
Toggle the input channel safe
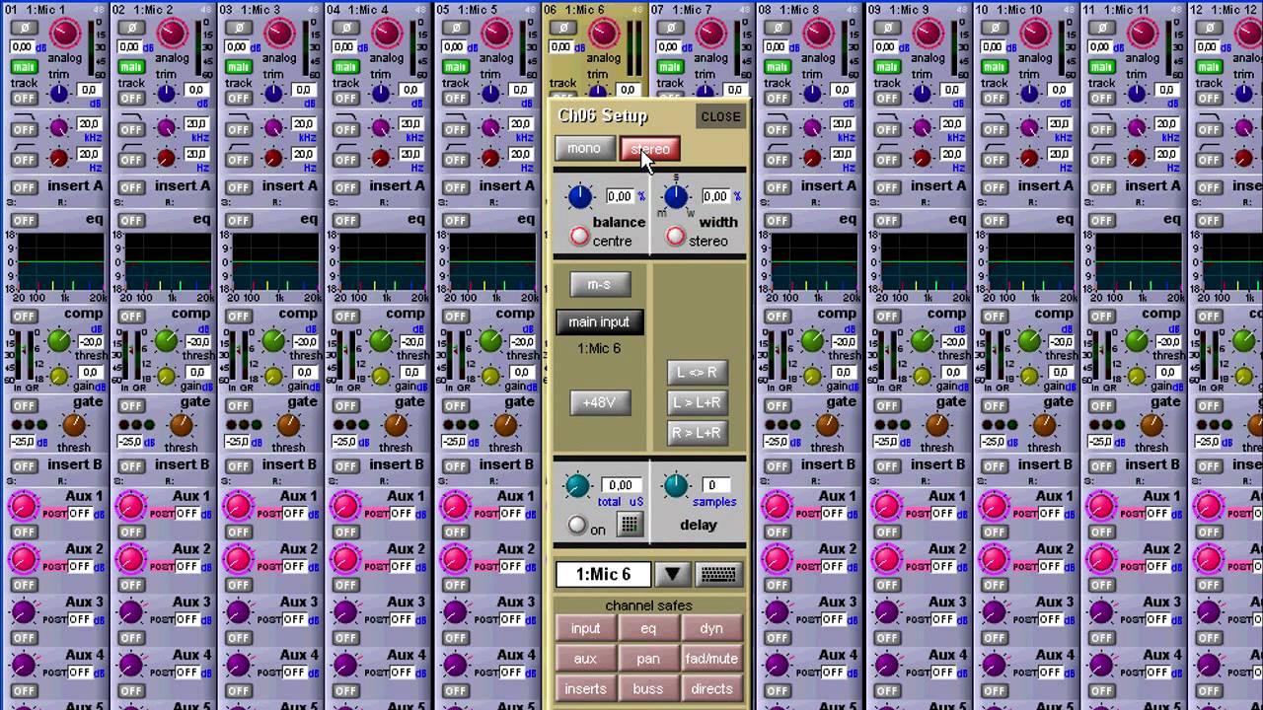[x=585, y=629]
